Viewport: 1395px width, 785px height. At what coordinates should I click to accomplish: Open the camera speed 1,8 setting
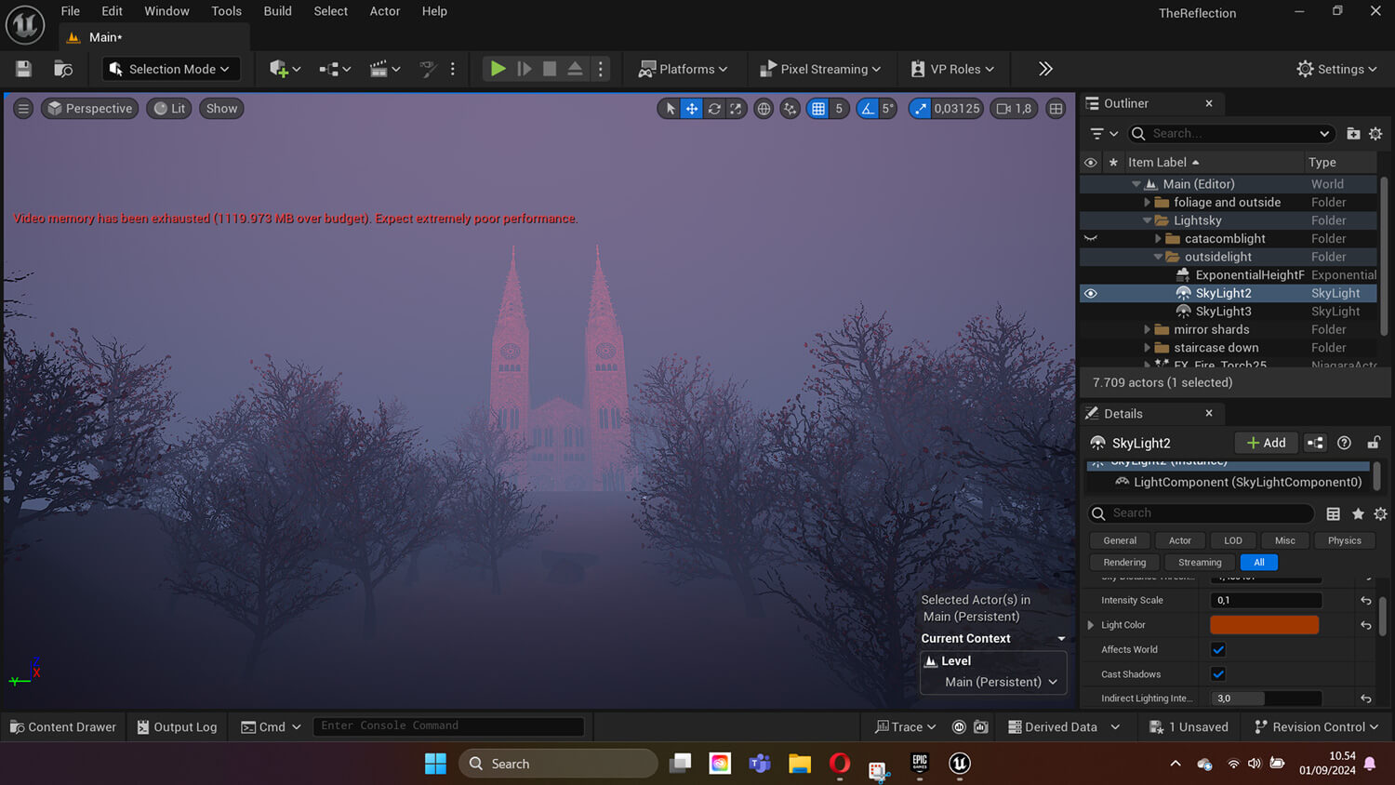point(1014,109)
